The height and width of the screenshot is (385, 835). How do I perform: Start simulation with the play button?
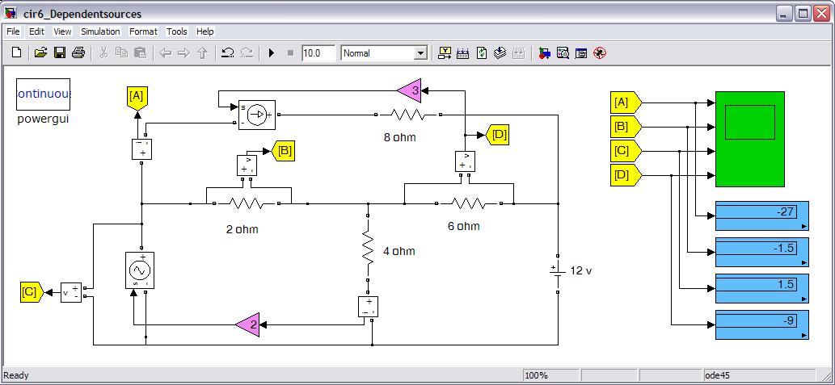272,53
